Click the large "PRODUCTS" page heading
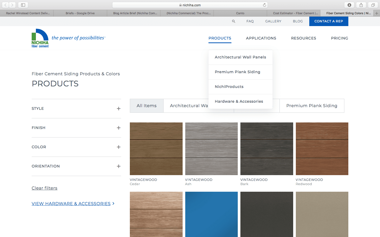 pyautogui.click(x=55, y=84)
